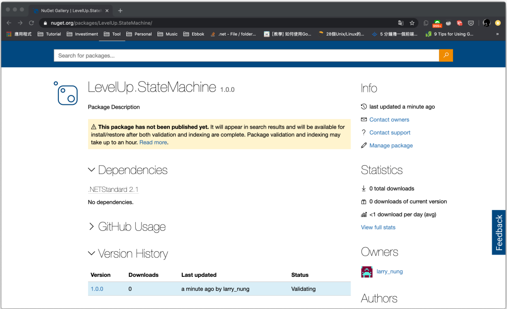
Task: Click the orange package search button
Action: (x=446, y=55)
